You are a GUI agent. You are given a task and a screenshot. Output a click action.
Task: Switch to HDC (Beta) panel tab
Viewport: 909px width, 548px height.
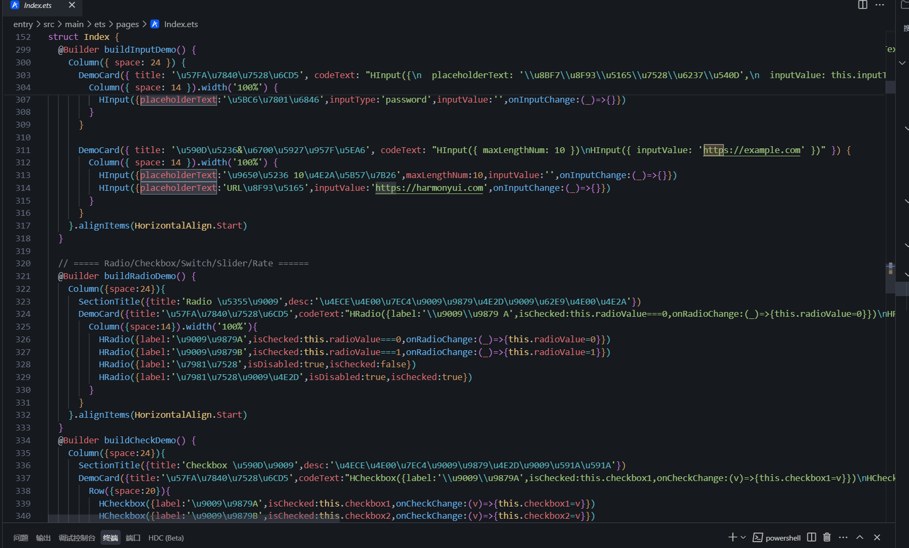166,538
